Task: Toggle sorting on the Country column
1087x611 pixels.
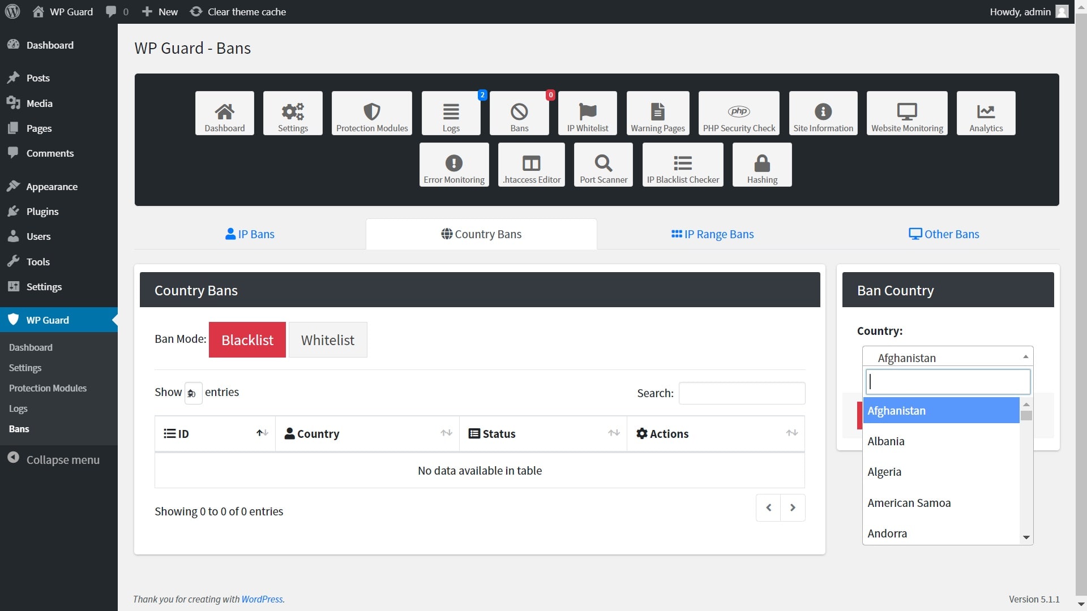Action: pos(367,433)
